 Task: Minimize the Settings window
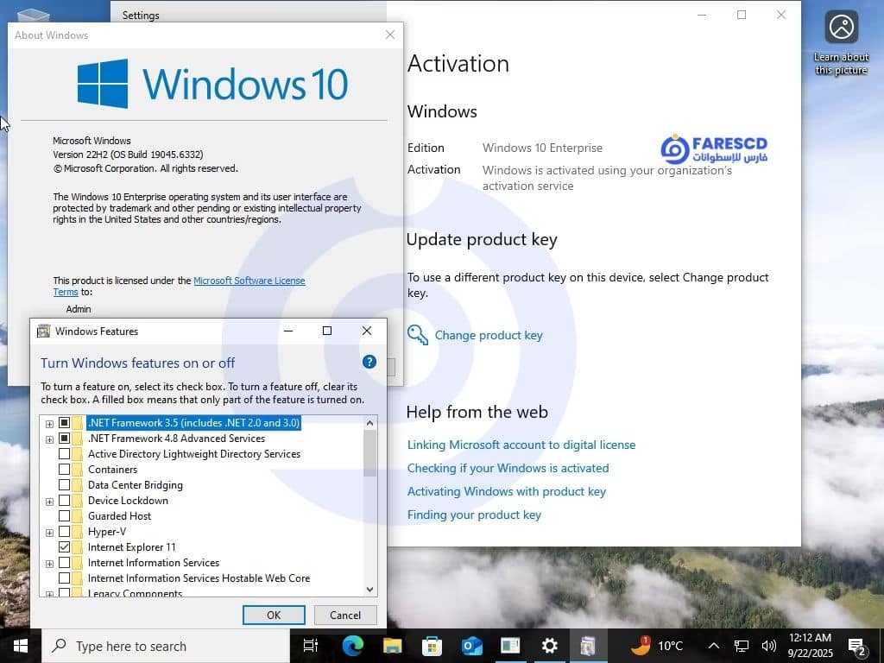[702, 15]
